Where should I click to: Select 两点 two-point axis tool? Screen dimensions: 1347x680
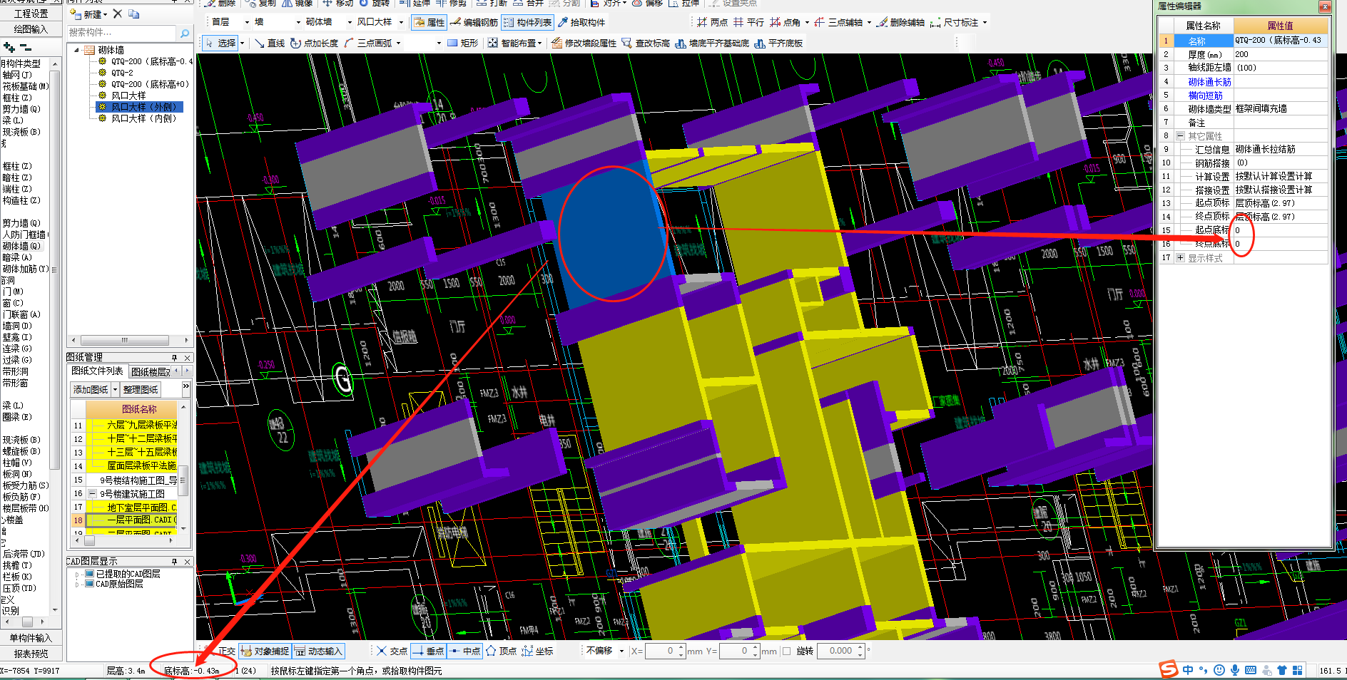coord(712,22)
